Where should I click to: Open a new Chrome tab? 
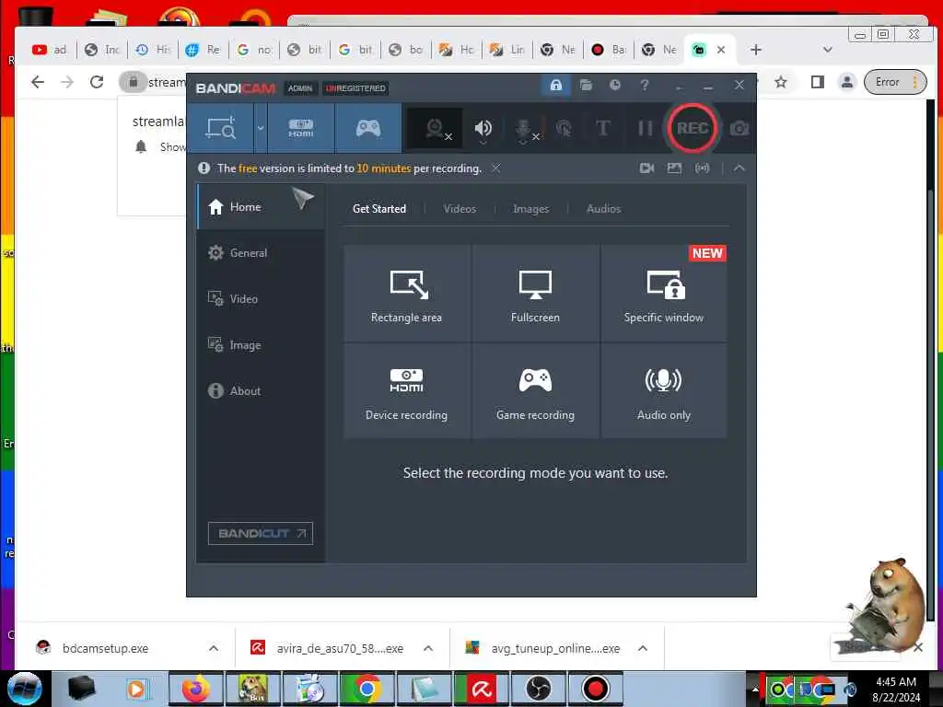[756, 50]
